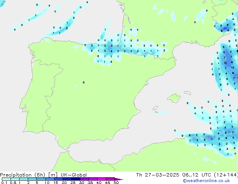Click the '0.1' legend scale label
Viewport: 238px width, 184px height.
click(4, 182)
